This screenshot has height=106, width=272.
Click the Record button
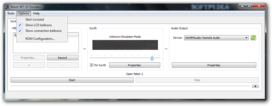[x=63, y=58]
